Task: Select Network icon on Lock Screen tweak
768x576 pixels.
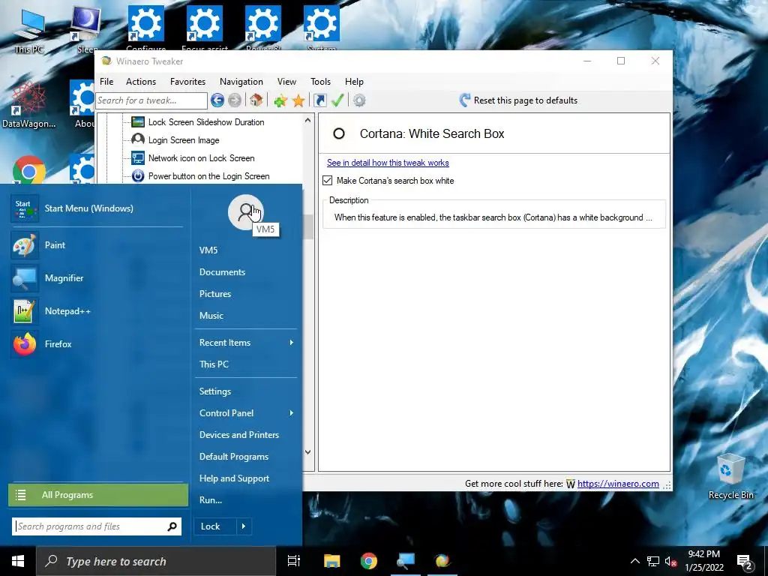Action: pos(201,158)
